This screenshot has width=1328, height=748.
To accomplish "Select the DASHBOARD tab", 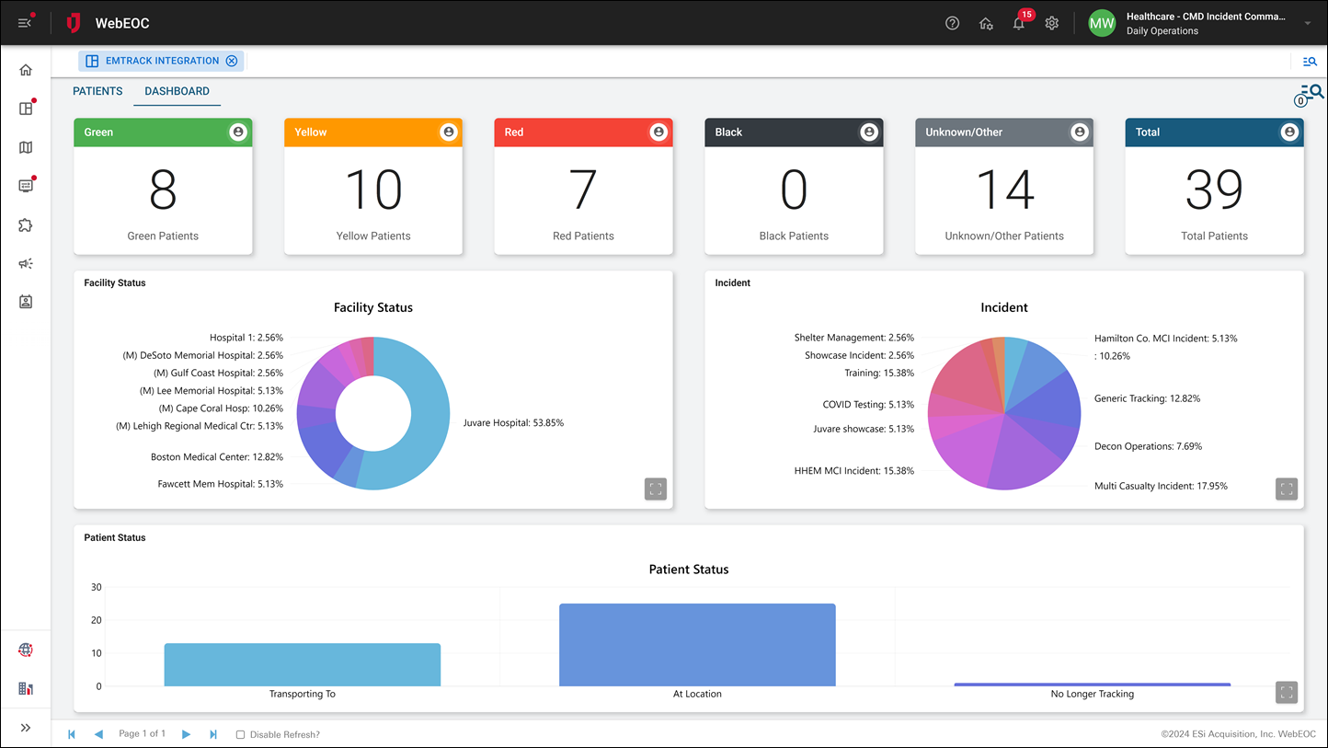I will tap(177, 91).
